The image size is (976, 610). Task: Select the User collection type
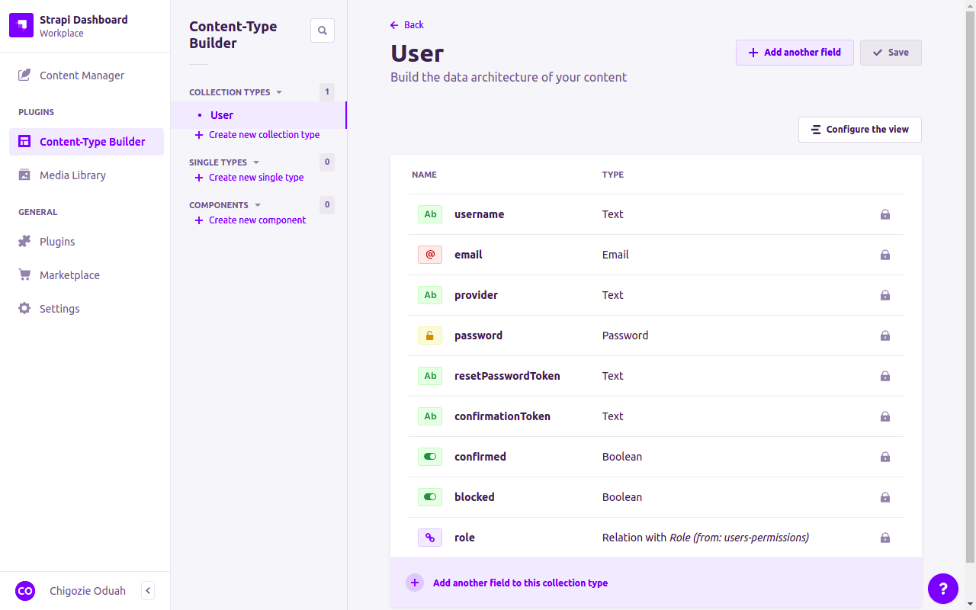click(x=222, y=115)
